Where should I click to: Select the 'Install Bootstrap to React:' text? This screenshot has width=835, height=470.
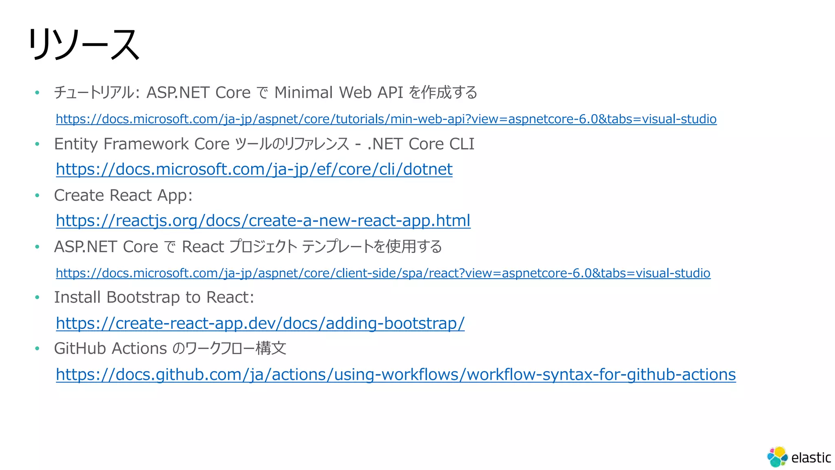[x=154, y=297]
